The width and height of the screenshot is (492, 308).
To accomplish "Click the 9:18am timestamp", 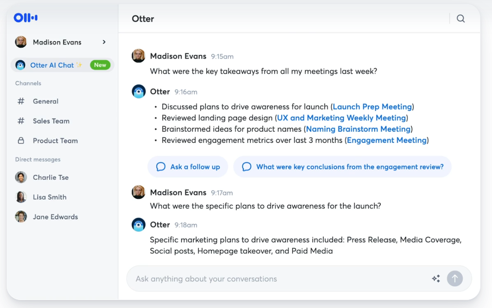I will click(186, 225).
